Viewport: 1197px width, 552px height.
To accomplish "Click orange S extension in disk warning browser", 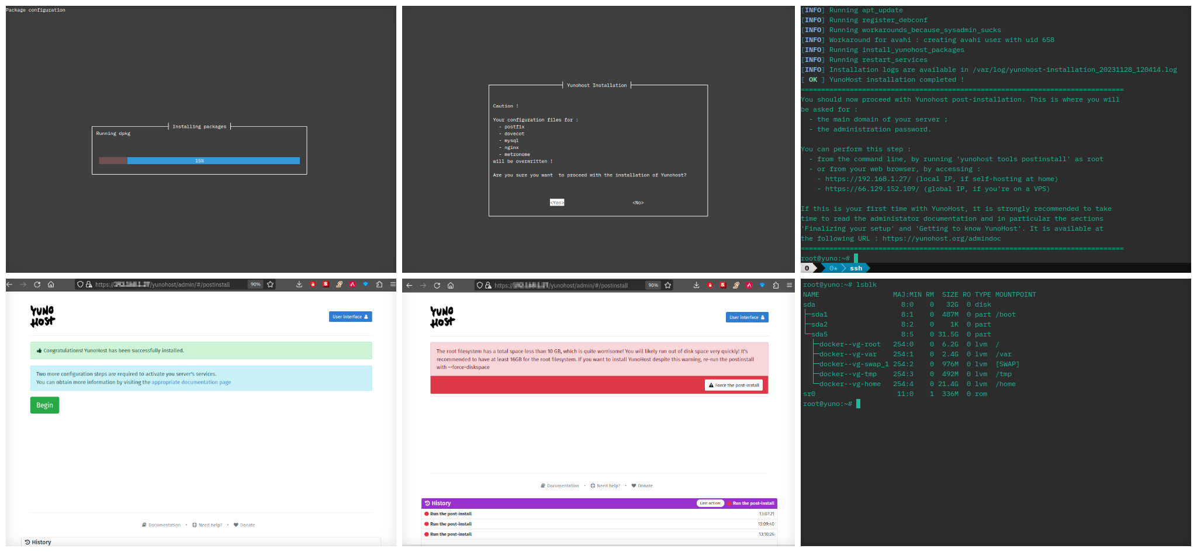I will [x=736, y=285].
